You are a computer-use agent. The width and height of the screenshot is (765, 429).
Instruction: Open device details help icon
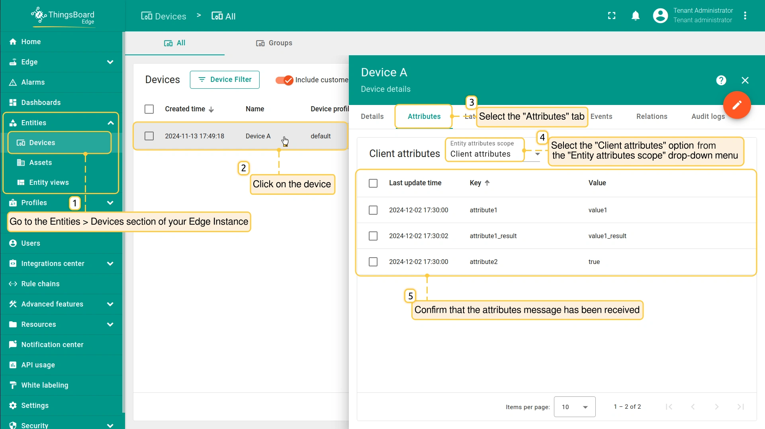tap(721, 80)
